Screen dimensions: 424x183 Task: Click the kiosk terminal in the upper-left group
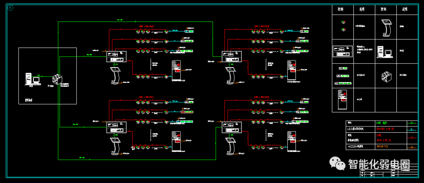pos(115,76)
